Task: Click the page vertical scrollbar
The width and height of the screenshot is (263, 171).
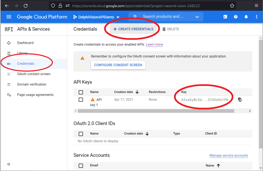Action: point(261,94)
